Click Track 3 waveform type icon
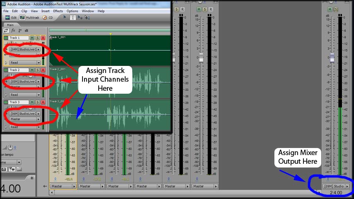 pyautogui.click(x=6, y=102)
